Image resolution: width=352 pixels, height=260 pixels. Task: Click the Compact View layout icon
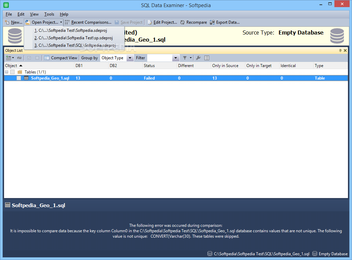(47, 58)
